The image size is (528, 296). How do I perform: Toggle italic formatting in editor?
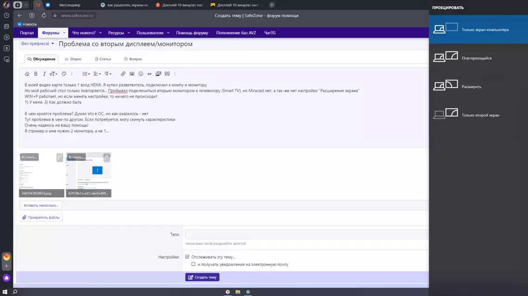point(44,74)
